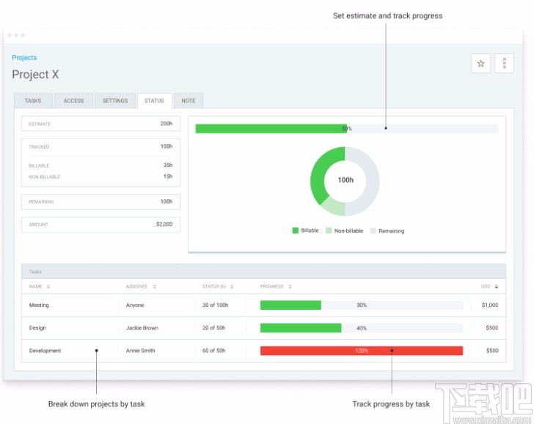Screen dimensions: 534x424
Task: Select the NOTE tab
Action: pyautogui.click(x=189, y=100)
